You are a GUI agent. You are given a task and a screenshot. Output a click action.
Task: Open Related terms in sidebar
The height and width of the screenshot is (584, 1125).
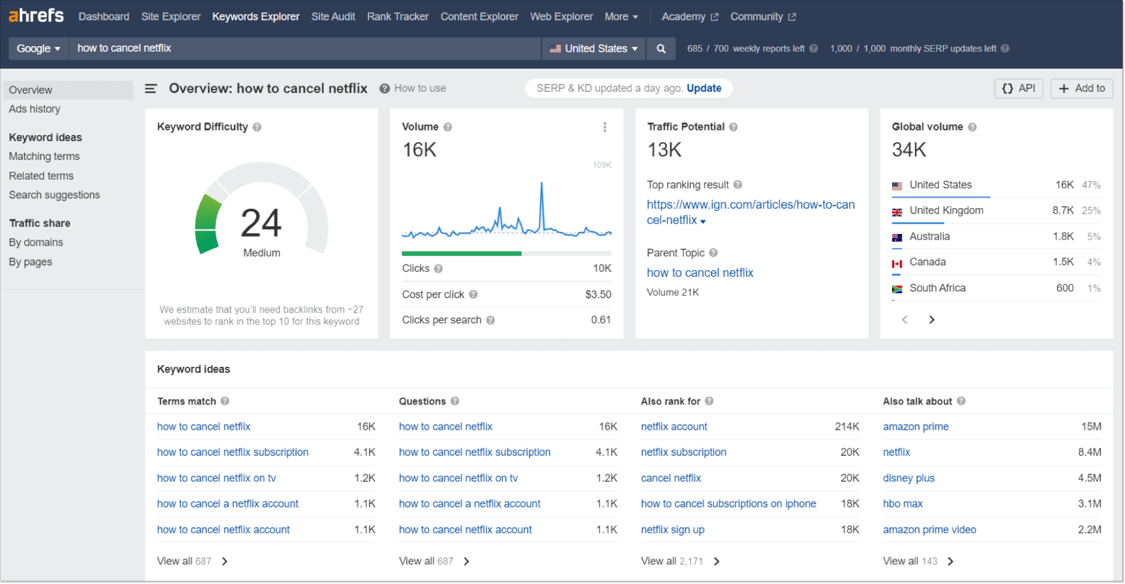coord(41,176)
